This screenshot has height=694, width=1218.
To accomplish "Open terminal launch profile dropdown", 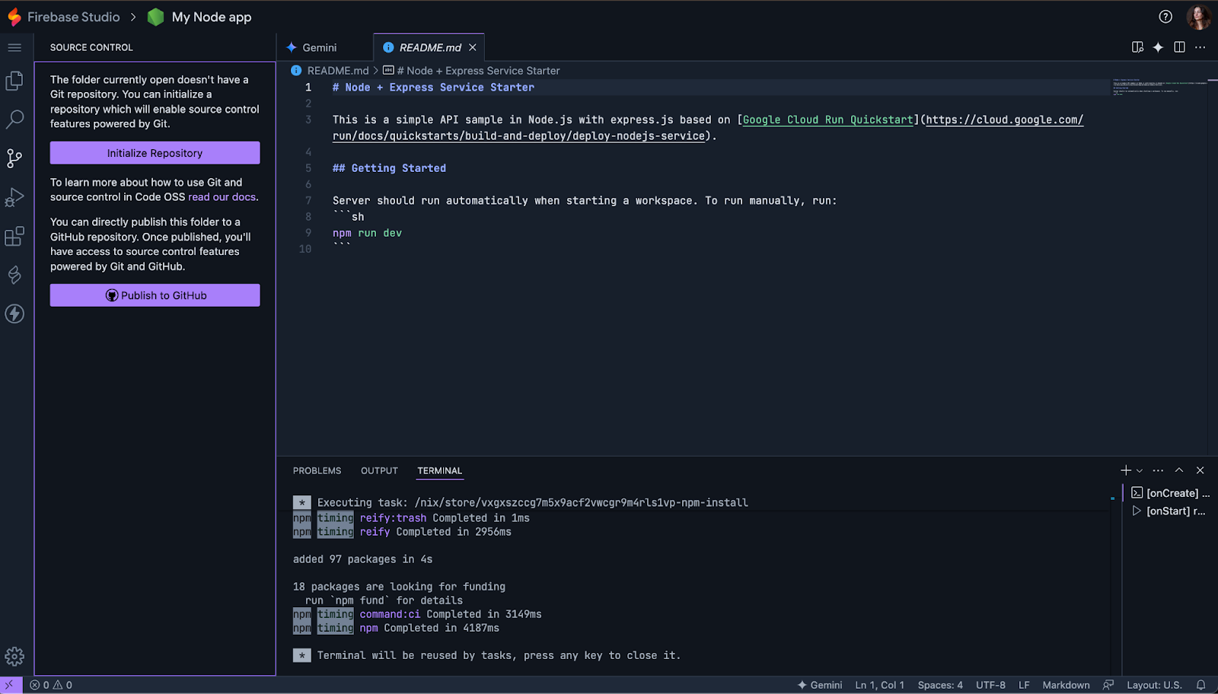I will pos(1140,470).
